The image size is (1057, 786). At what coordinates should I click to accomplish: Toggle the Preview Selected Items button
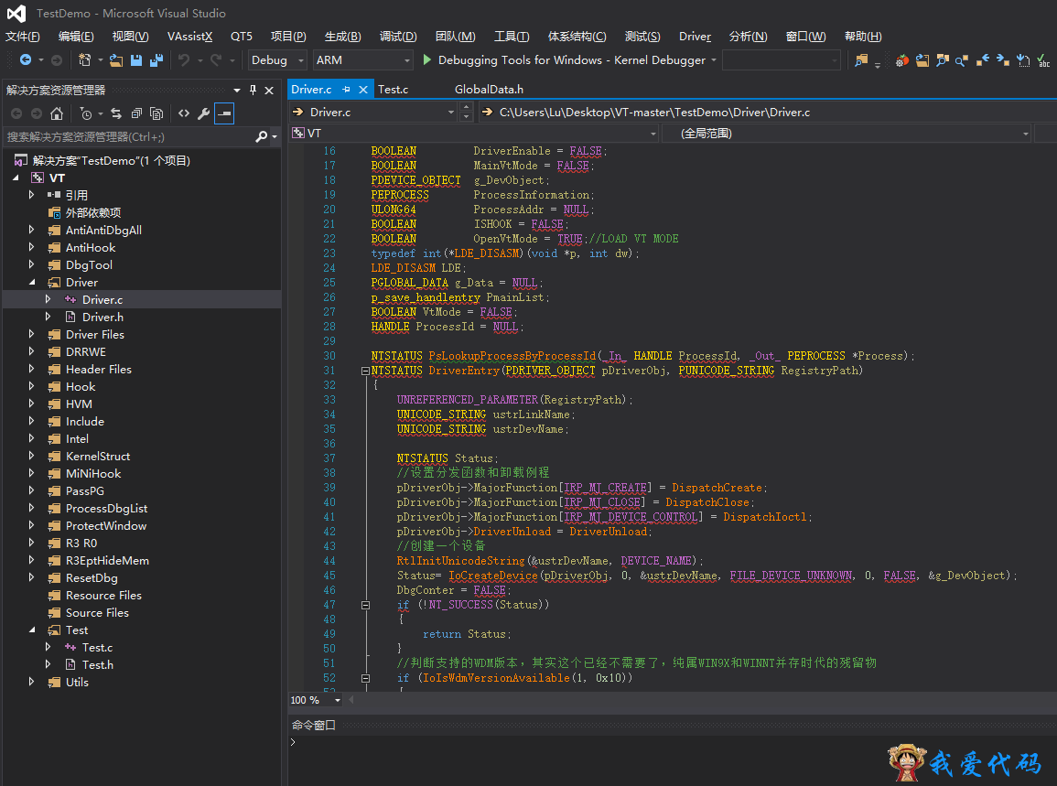coord(224,113)
